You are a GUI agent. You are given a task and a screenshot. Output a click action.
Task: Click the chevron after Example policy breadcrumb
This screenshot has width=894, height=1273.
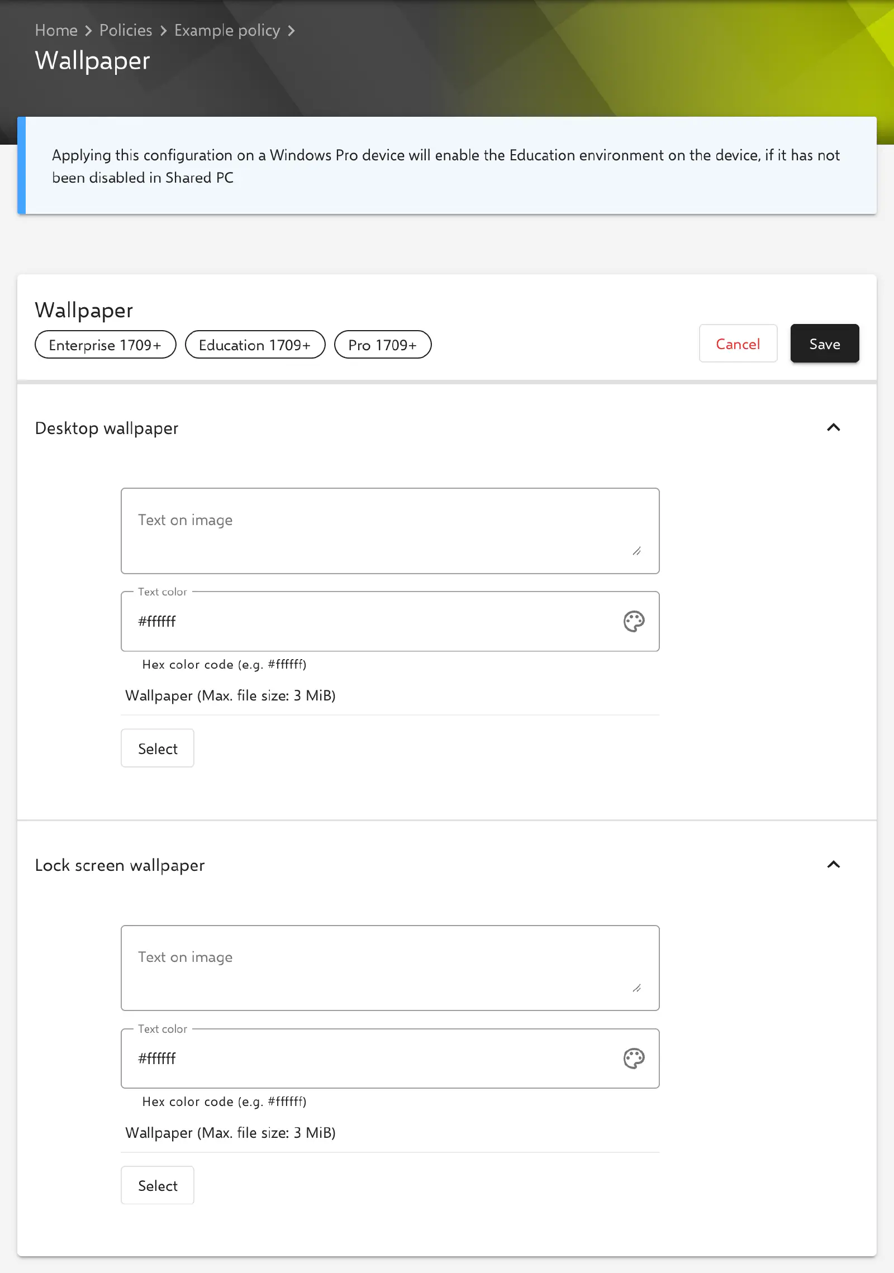[x=291, y=31]
